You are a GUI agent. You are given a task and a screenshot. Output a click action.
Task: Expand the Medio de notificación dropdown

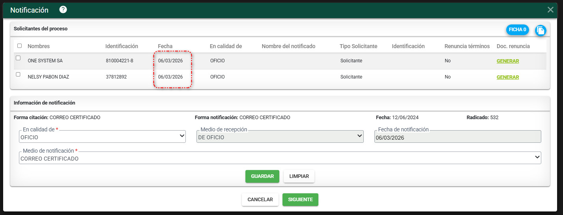click(x=280, y=158)
